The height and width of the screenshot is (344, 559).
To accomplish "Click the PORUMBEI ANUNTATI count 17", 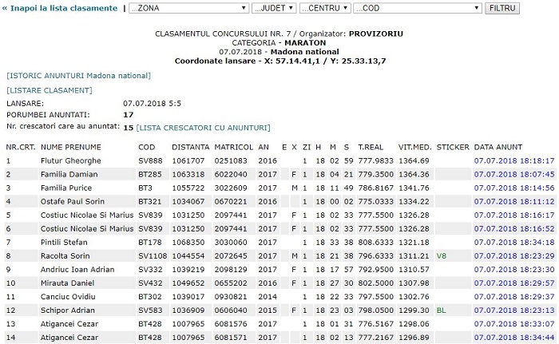I will (x=129, y=115).
